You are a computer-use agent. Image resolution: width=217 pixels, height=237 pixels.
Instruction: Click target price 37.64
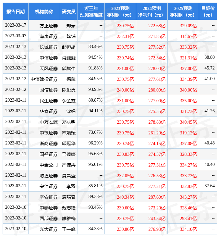210,186
